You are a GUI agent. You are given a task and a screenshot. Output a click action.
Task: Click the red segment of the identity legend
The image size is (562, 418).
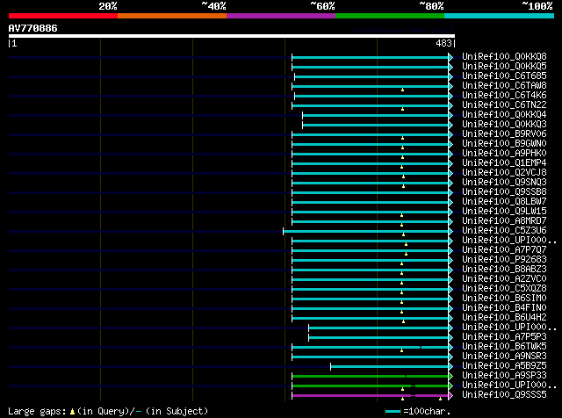point(63,16)
